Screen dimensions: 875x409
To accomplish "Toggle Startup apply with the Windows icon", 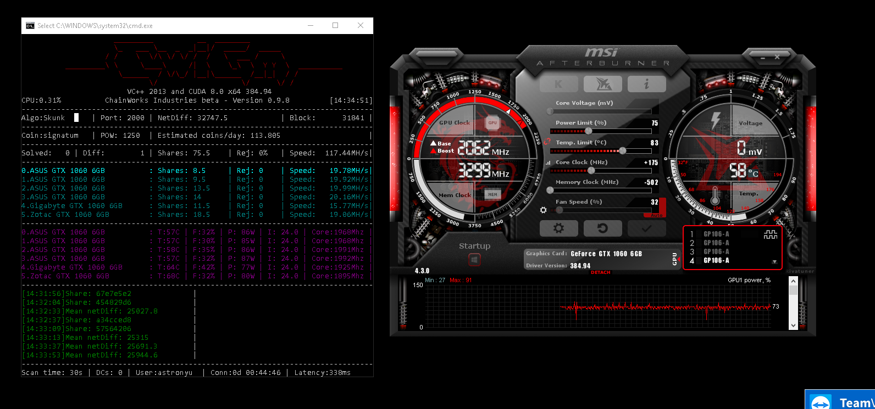I will click(x=474, y=259).
